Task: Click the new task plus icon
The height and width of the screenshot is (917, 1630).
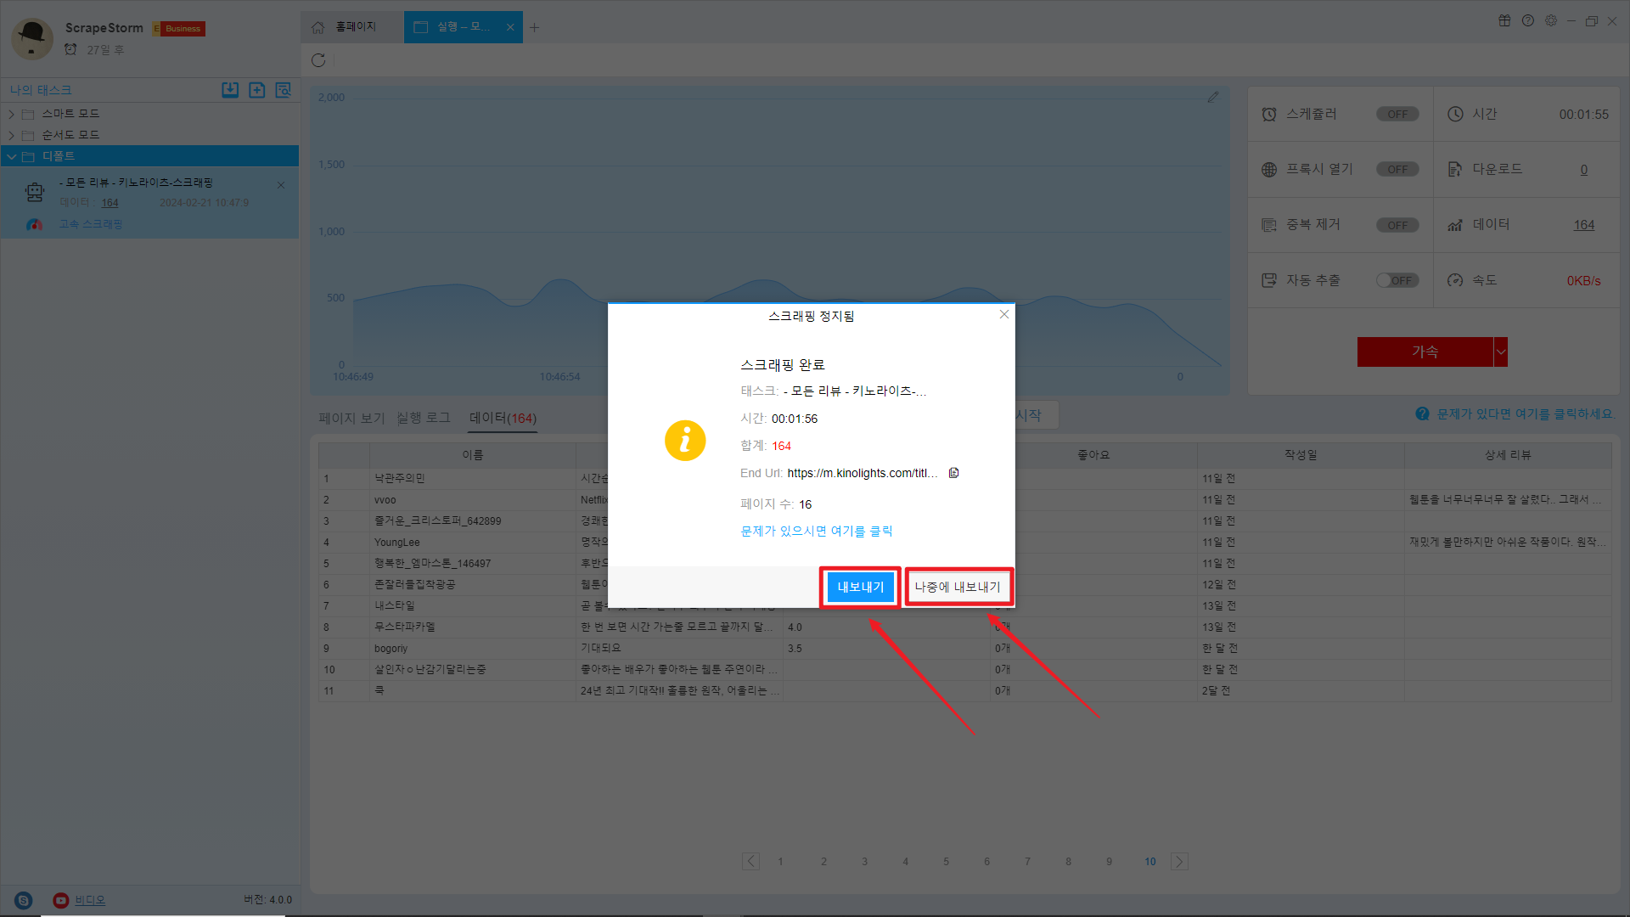Action: 256,90
